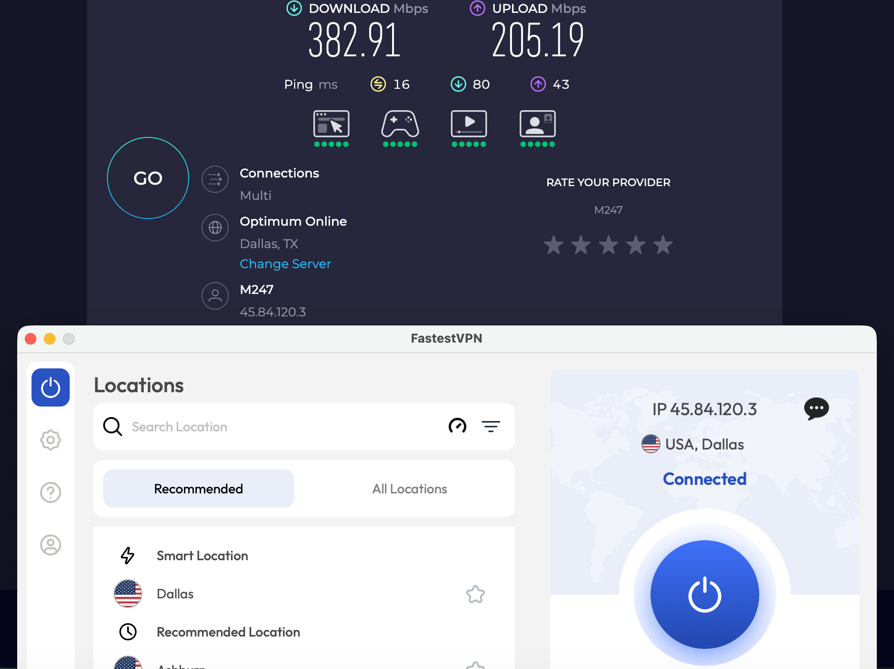Select the Recommended tab
Viewport: 894px width, 669px height.
[198, 489]
